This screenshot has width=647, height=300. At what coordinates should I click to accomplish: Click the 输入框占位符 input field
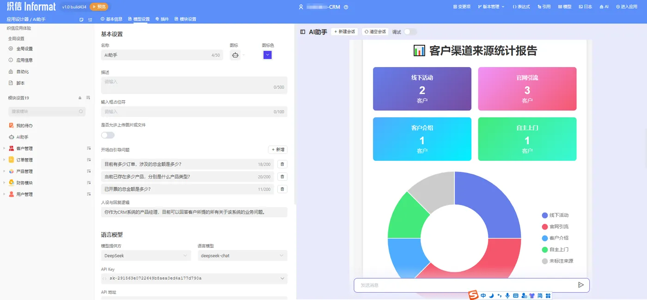tap(194, 111)
